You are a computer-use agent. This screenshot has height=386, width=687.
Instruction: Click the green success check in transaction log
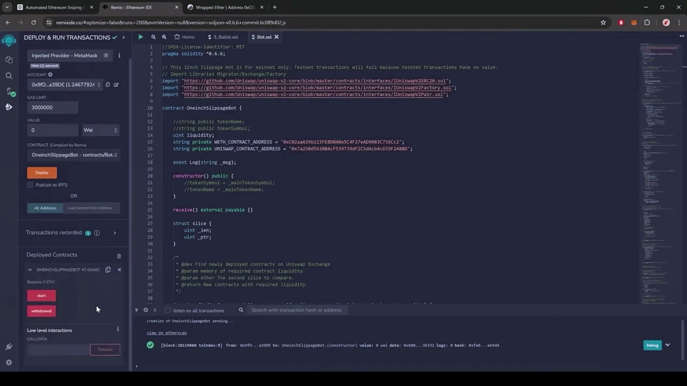tap(150, 345)
